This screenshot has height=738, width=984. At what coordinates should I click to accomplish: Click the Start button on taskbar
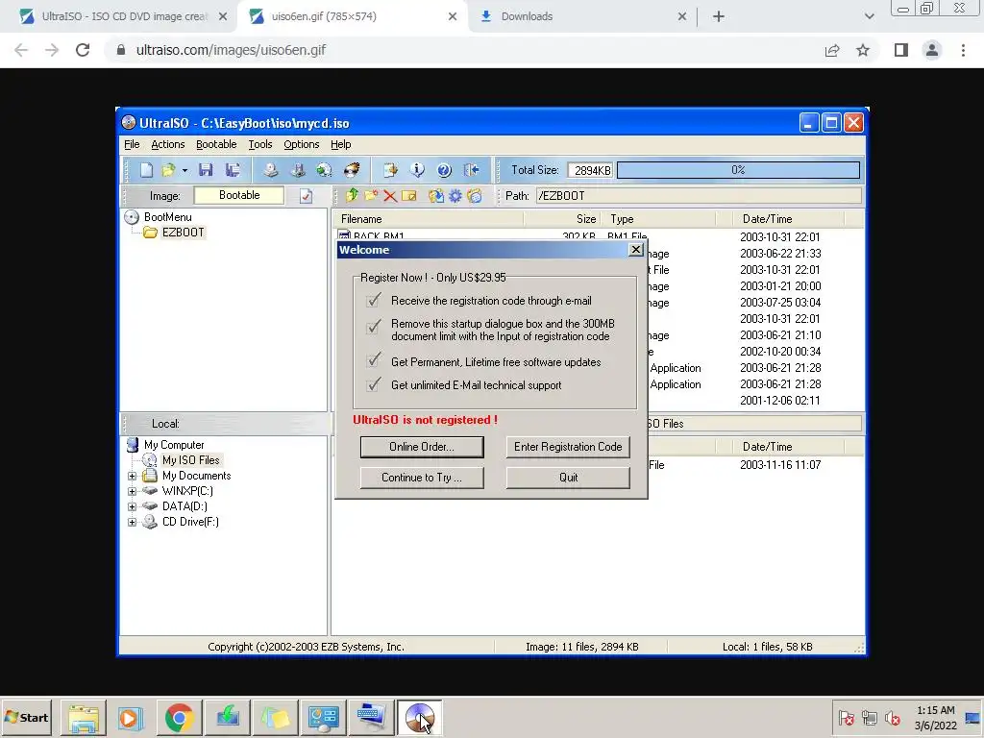coord(27,717)
